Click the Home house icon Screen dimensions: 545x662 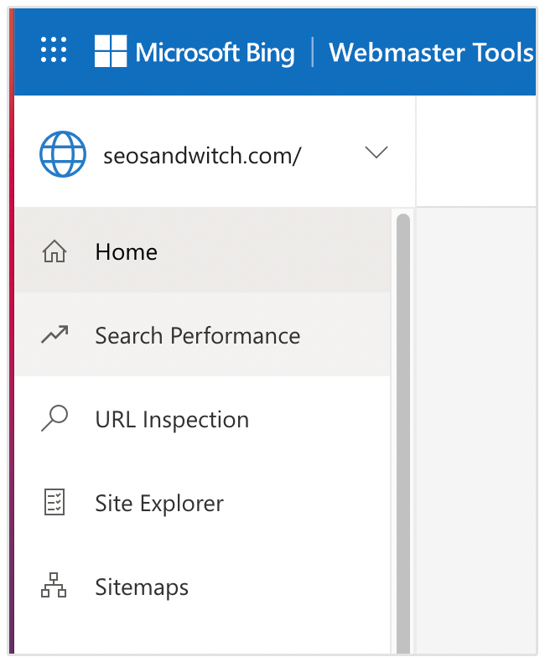pos(54,251)
